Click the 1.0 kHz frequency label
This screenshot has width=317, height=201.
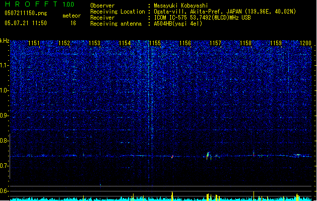coord(5,90)
